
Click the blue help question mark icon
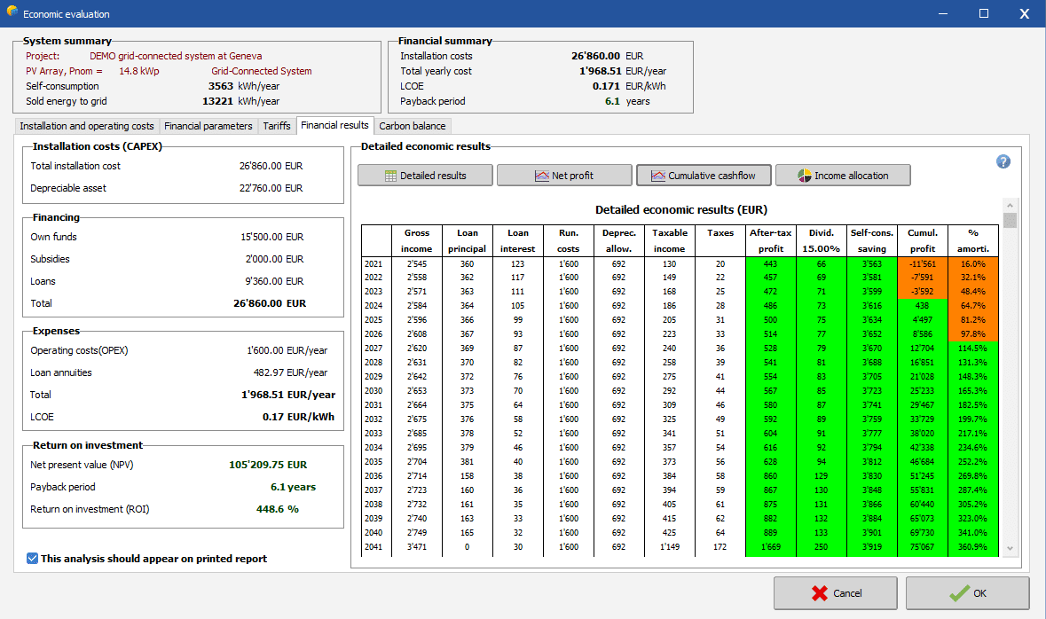click(x=1003, y=161)
